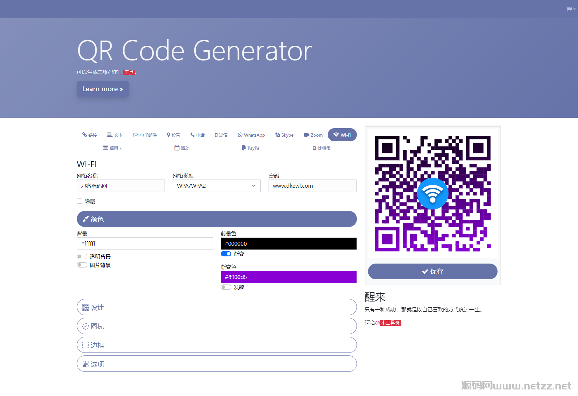Screen dimensions: 578x396
Task: Click the generated QR code image
Action: 433,194
